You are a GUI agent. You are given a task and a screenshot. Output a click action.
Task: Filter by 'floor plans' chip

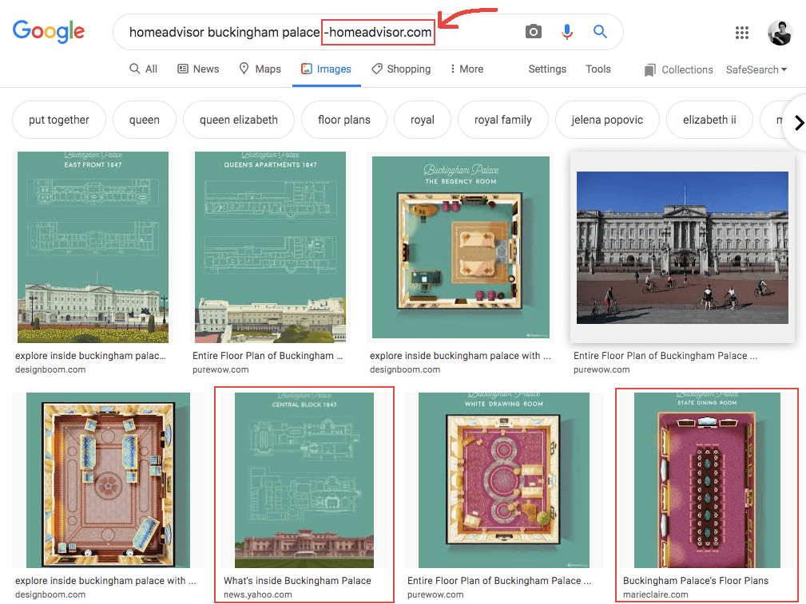(343, 120)
